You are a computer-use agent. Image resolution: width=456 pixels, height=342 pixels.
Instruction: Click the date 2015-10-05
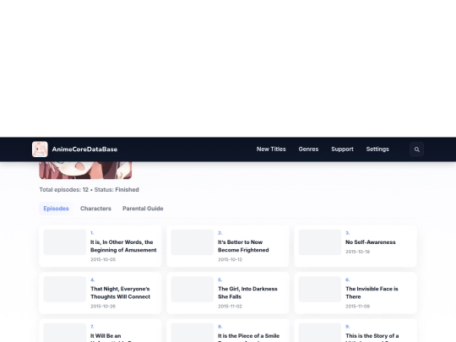(103, 259)
